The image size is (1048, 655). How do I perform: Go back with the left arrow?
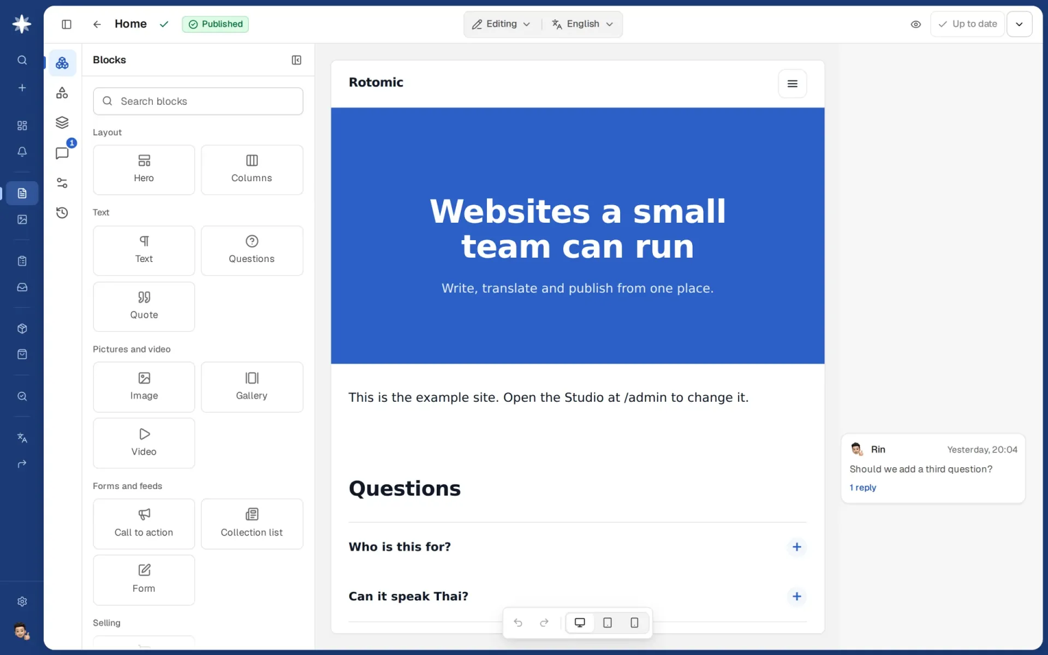(x=97, y=24)
